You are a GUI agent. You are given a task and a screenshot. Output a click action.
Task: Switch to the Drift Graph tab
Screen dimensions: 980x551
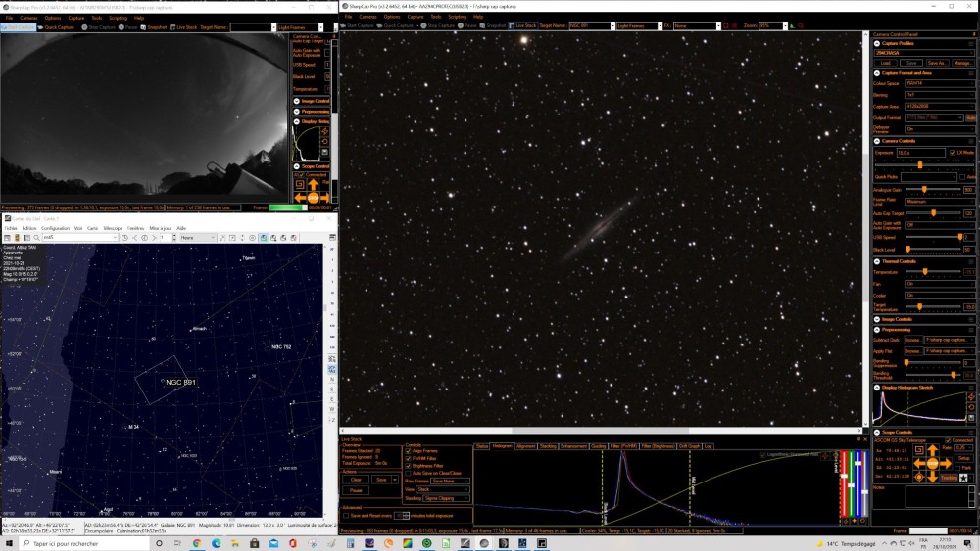(689, 446)
